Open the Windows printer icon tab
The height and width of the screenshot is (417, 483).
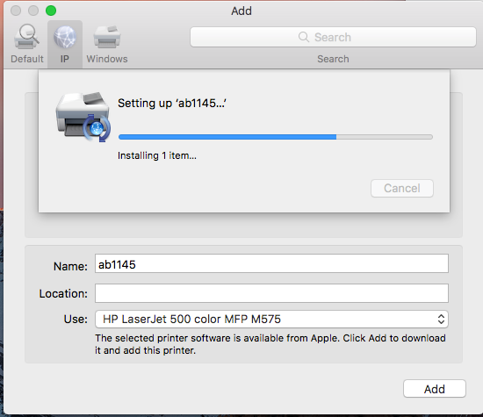click(107, 37)
